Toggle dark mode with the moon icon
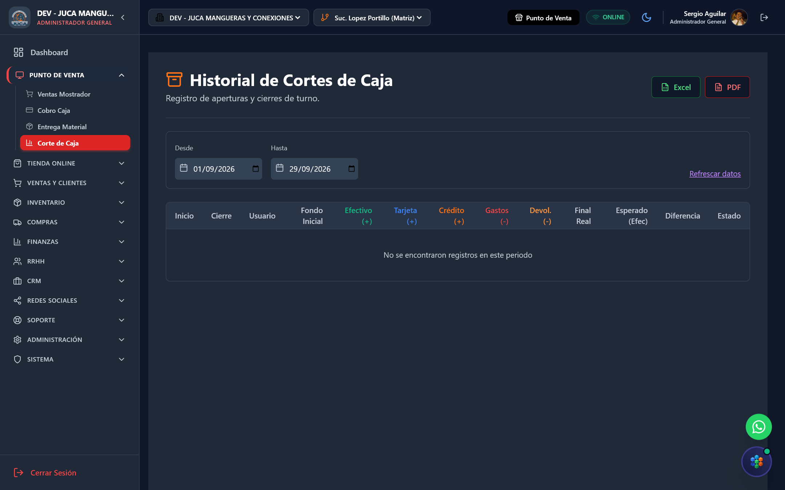785x490 pixels. click(x=647, y=17)
